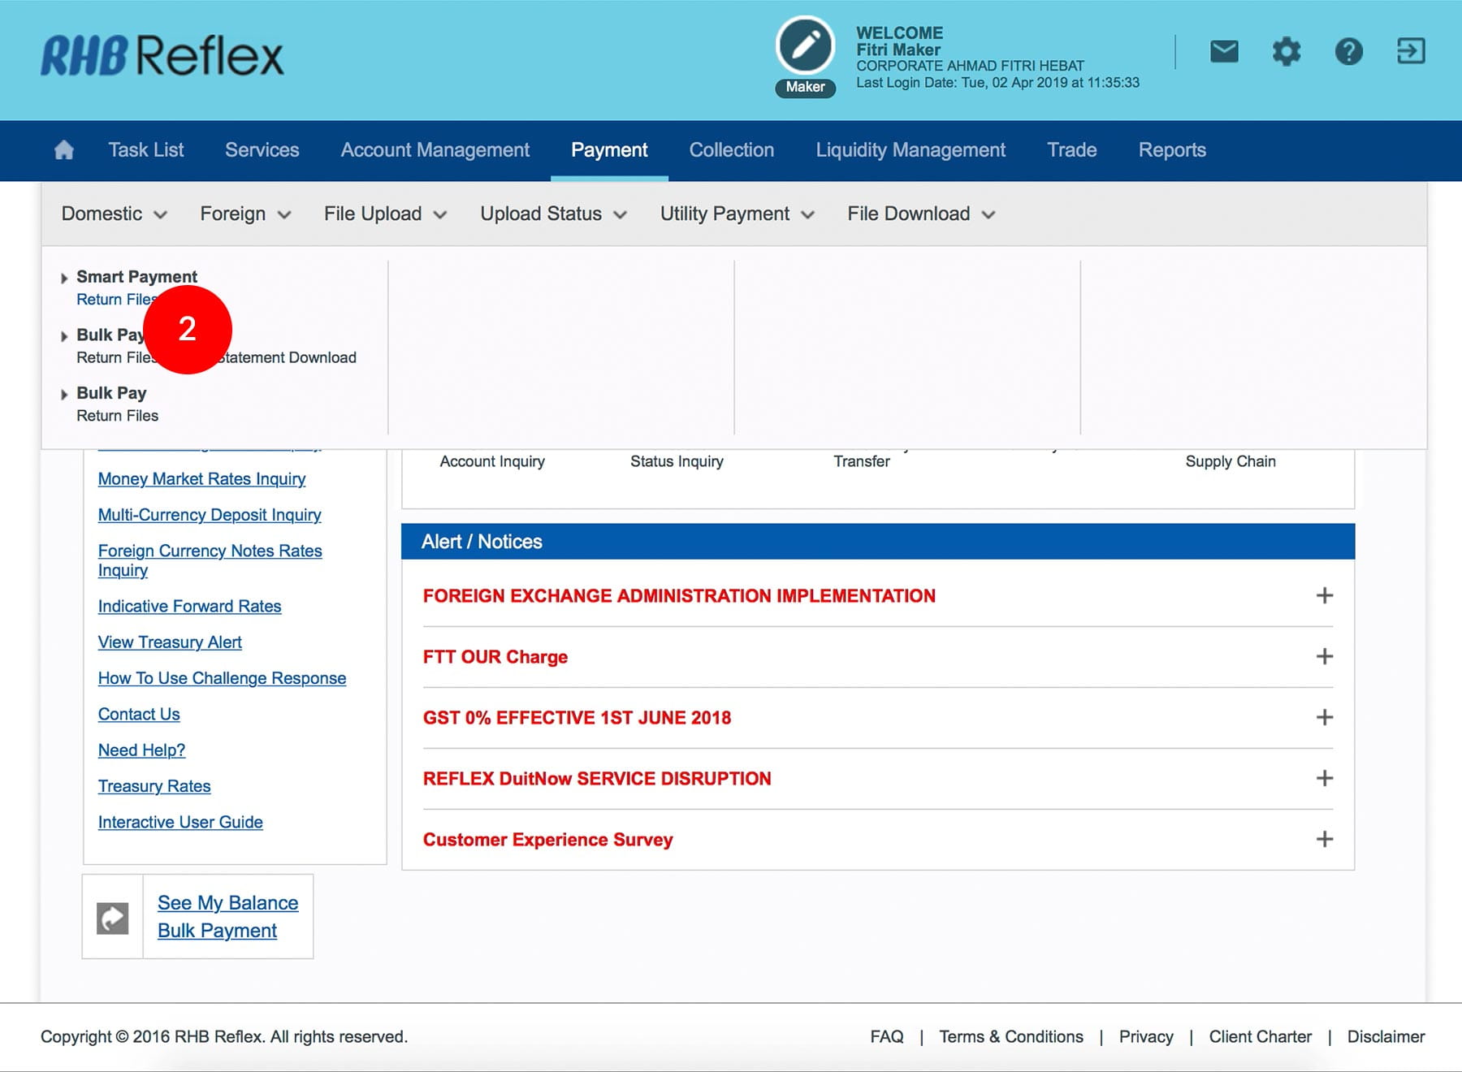Select Return Files under Smart Payment
Image resolution: width=1462 pixels, height=1072 pixels.
(x=112, y=300)
